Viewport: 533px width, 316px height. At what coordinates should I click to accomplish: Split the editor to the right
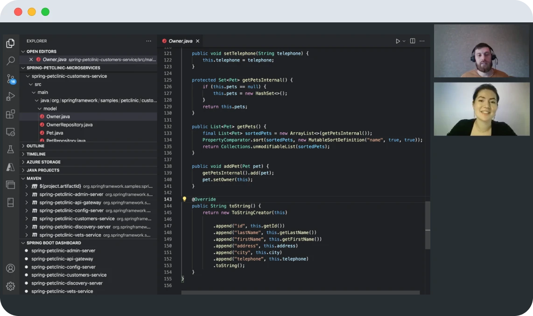click(x=413, y=41)
